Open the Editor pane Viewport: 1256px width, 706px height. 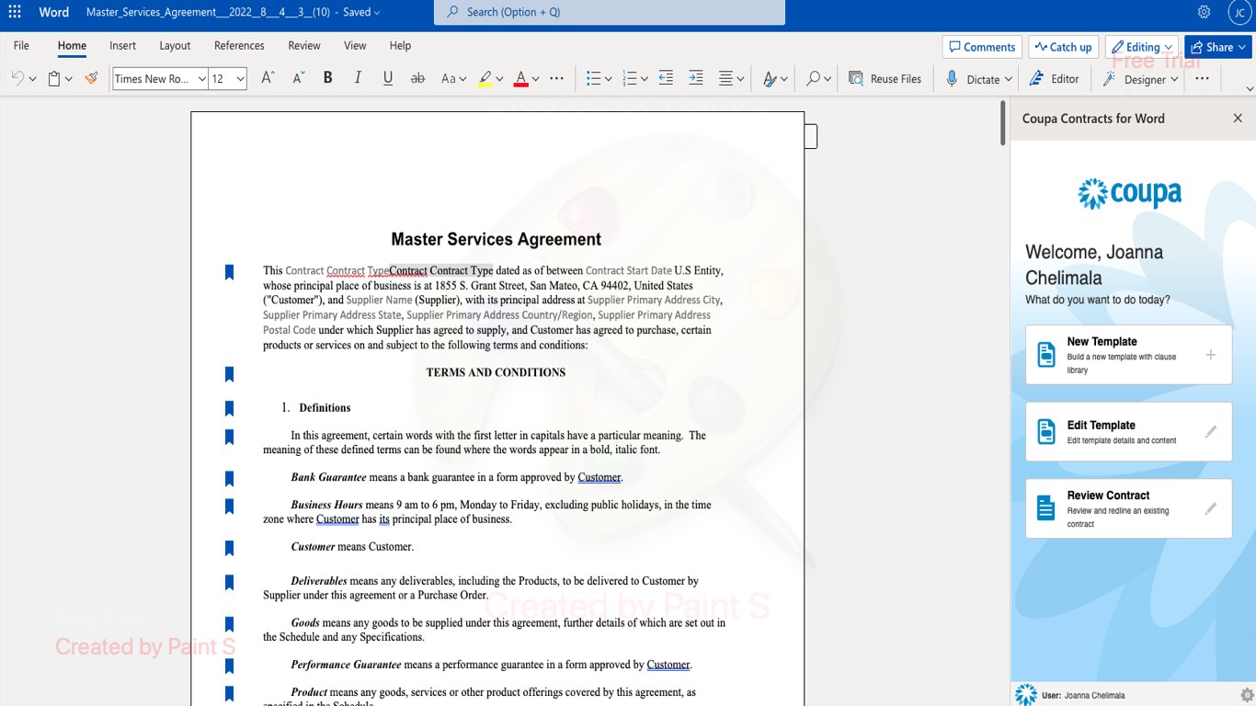point(1054,79)
